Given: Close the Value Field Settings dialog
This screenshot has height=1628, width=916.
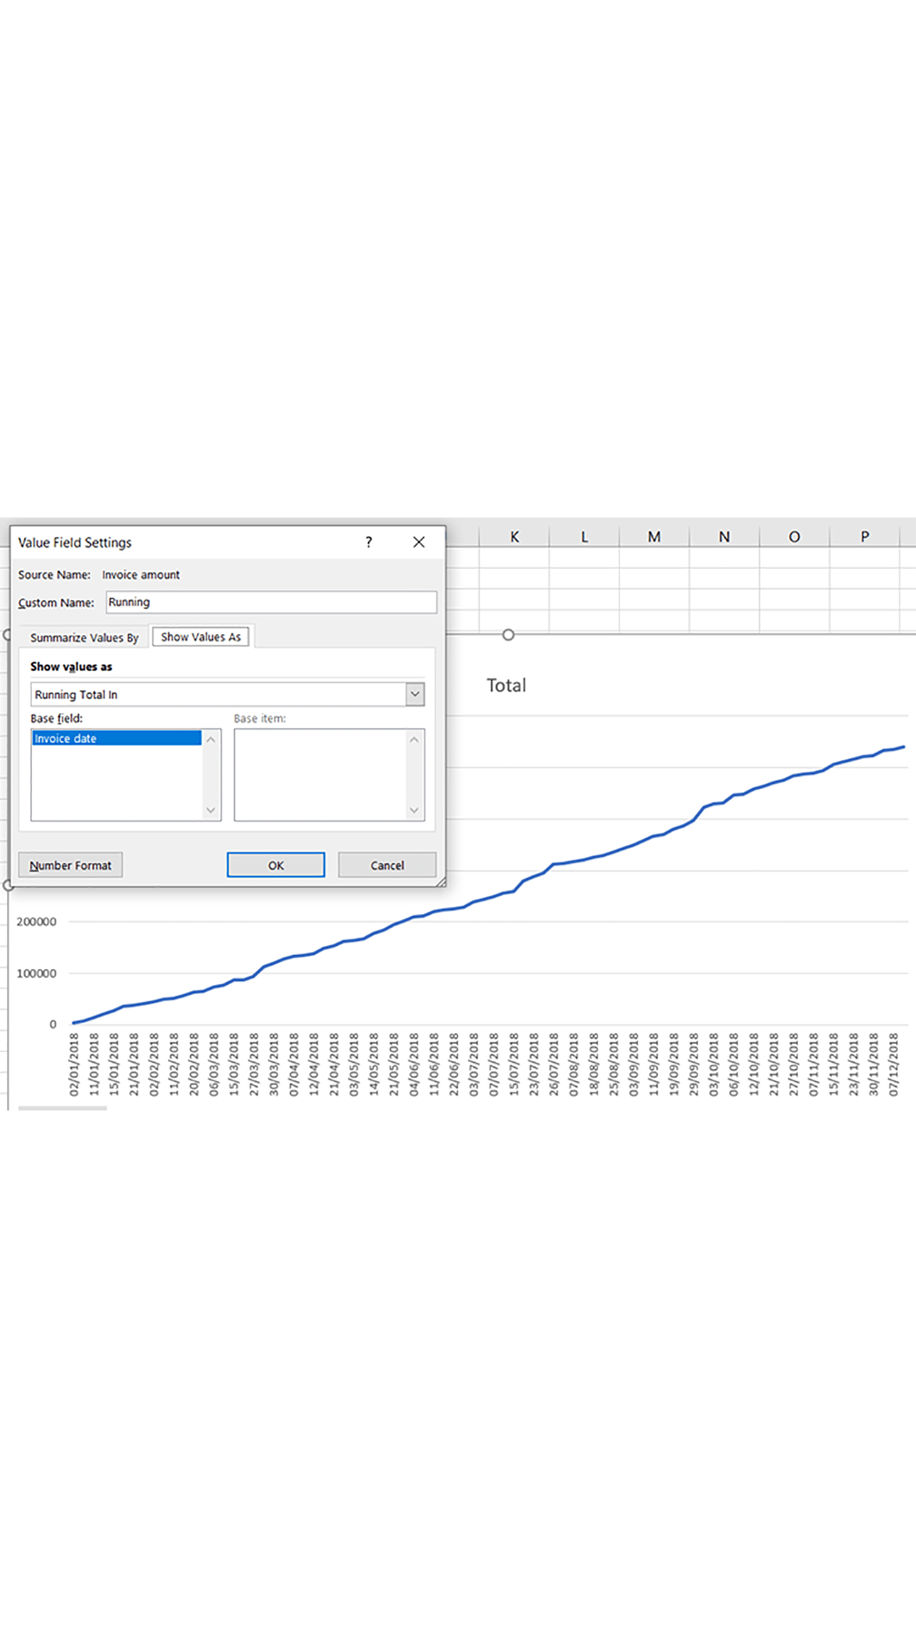Looking at the screenshot, I should pyautogui.click(x=418, y=542).
